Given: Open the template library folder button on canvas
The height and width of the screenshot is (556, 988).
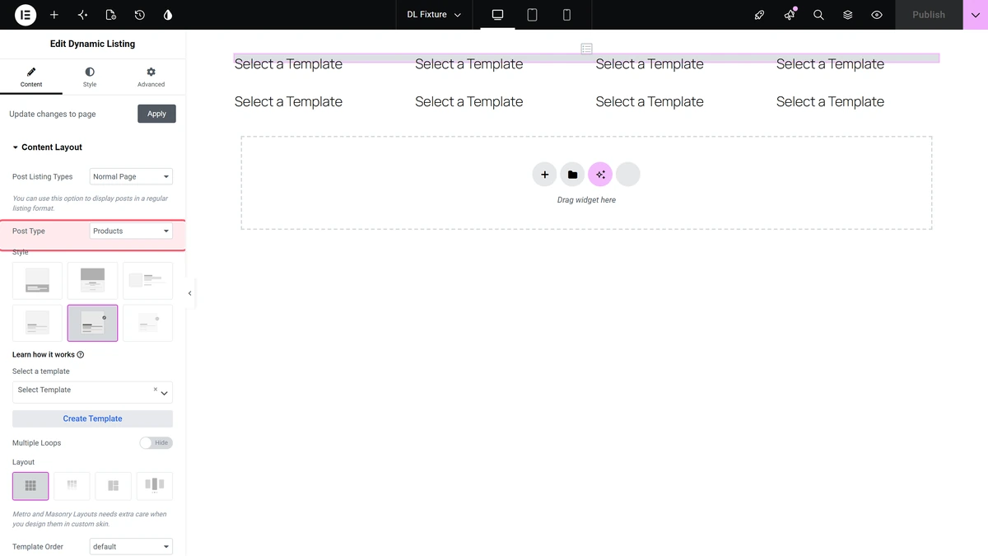Looking at the screenshot, I should click(x=572, y=175).
